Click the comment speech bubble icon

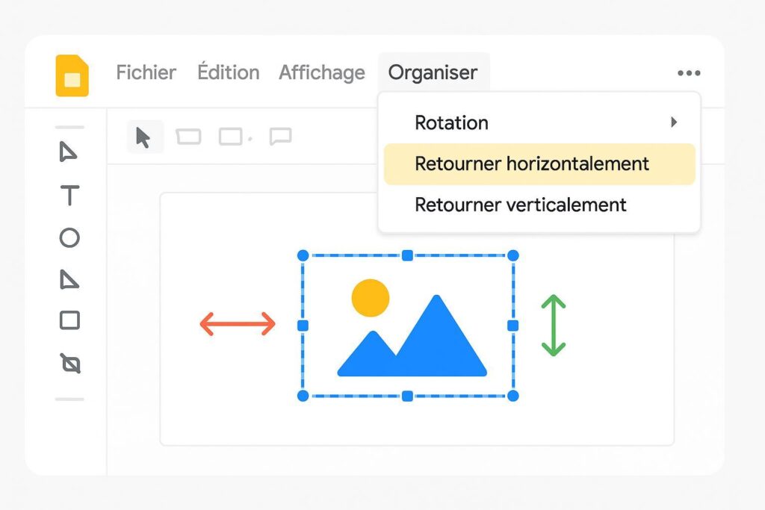coord(280,137)
